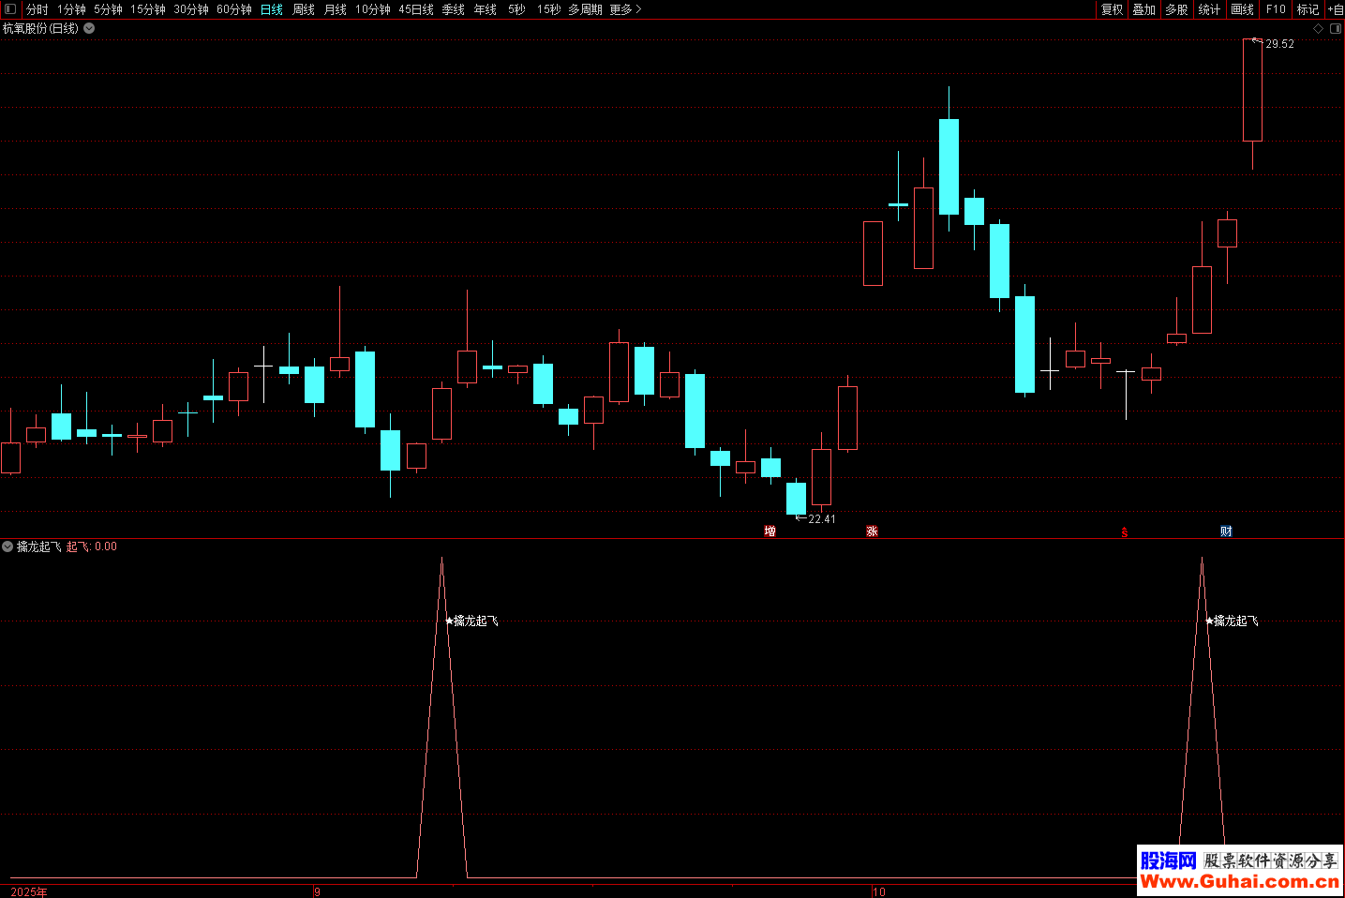Expand 更多 period options
The width and height of the screenshot is (1345, 898).
tap(624, 9)
